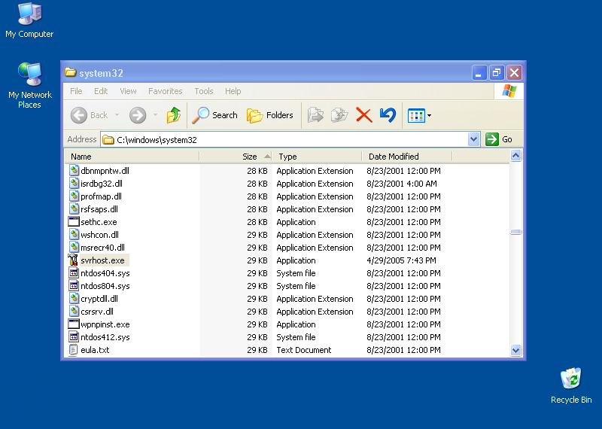Select the svrhost.exe application icon
This screenshot has height=429, width=602.
[x=73, y=260]
